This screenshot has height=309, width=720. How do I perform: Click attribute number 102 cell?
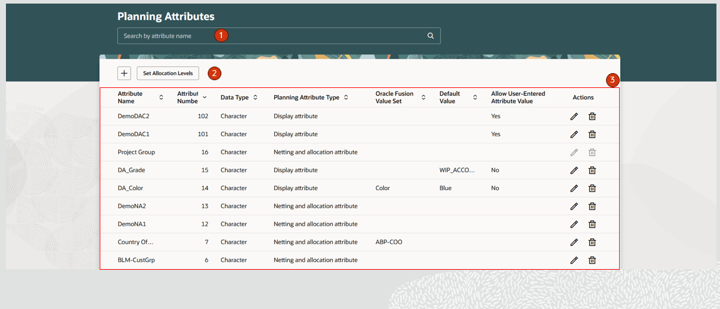click(203, 116)
